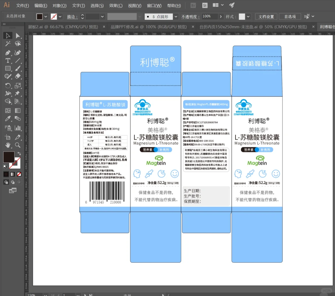335x296 pixels.
Task: Select the Eraser tool
Action: [18, 76]
